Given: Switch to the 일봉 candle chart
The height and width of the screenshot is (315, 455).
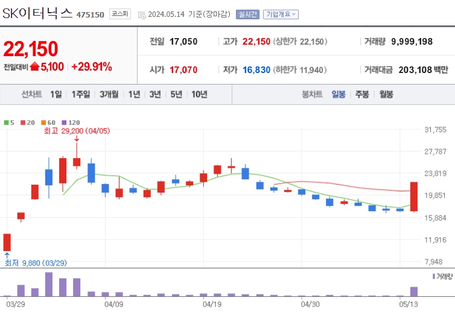Looking at the screenshot, I should [339, 94].
